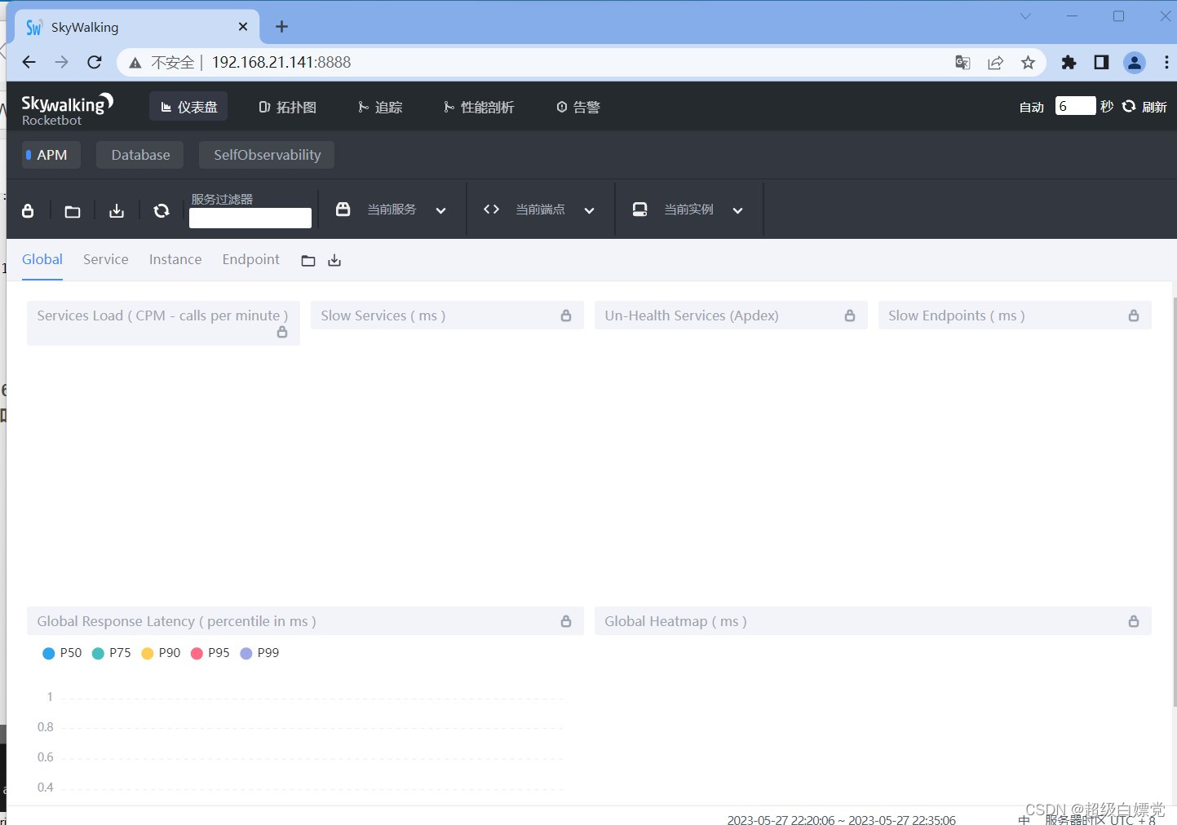Click the refresh icon in the filter toolbar
1177x825 pixels.
click(x=161, y=210)
